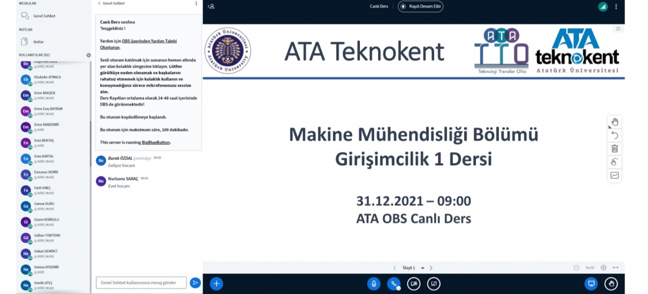The image size is (648, 294).
Task: Select user Hakan DEMİRCİ
Action: click(x=54, y=253)
